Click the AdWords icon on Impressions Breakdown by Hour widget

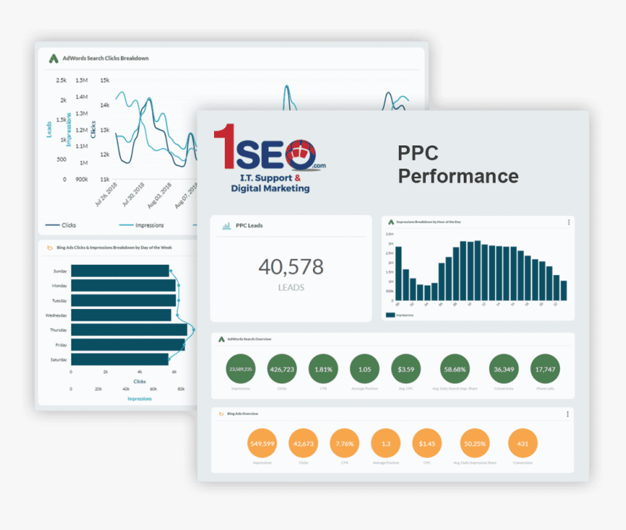pos(392,222)
